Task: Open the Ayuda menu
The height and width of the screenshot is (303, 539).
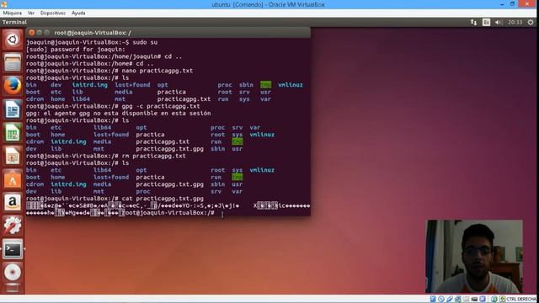Action: click(x=78, y=13)
